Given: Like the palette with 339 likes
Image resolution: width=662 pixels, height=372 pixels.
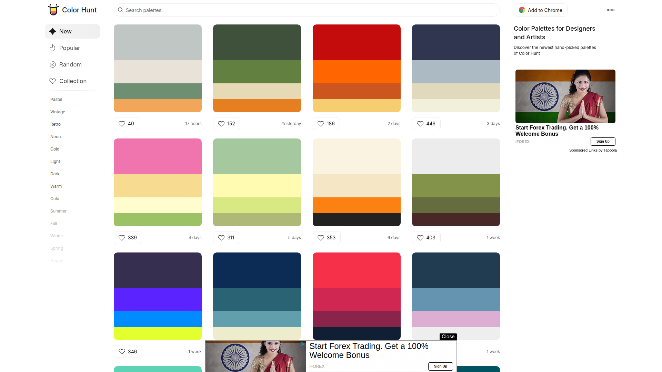Looking at the screenshot, I should pyautogui.click(x=128, y=238).
